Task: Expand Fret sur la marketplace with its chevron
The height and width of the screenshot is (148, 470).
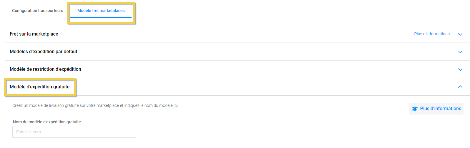Action: 460,34
